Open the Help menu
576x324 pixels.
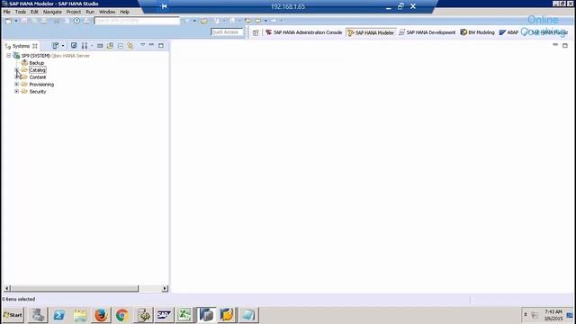click(x=124, y=12)
